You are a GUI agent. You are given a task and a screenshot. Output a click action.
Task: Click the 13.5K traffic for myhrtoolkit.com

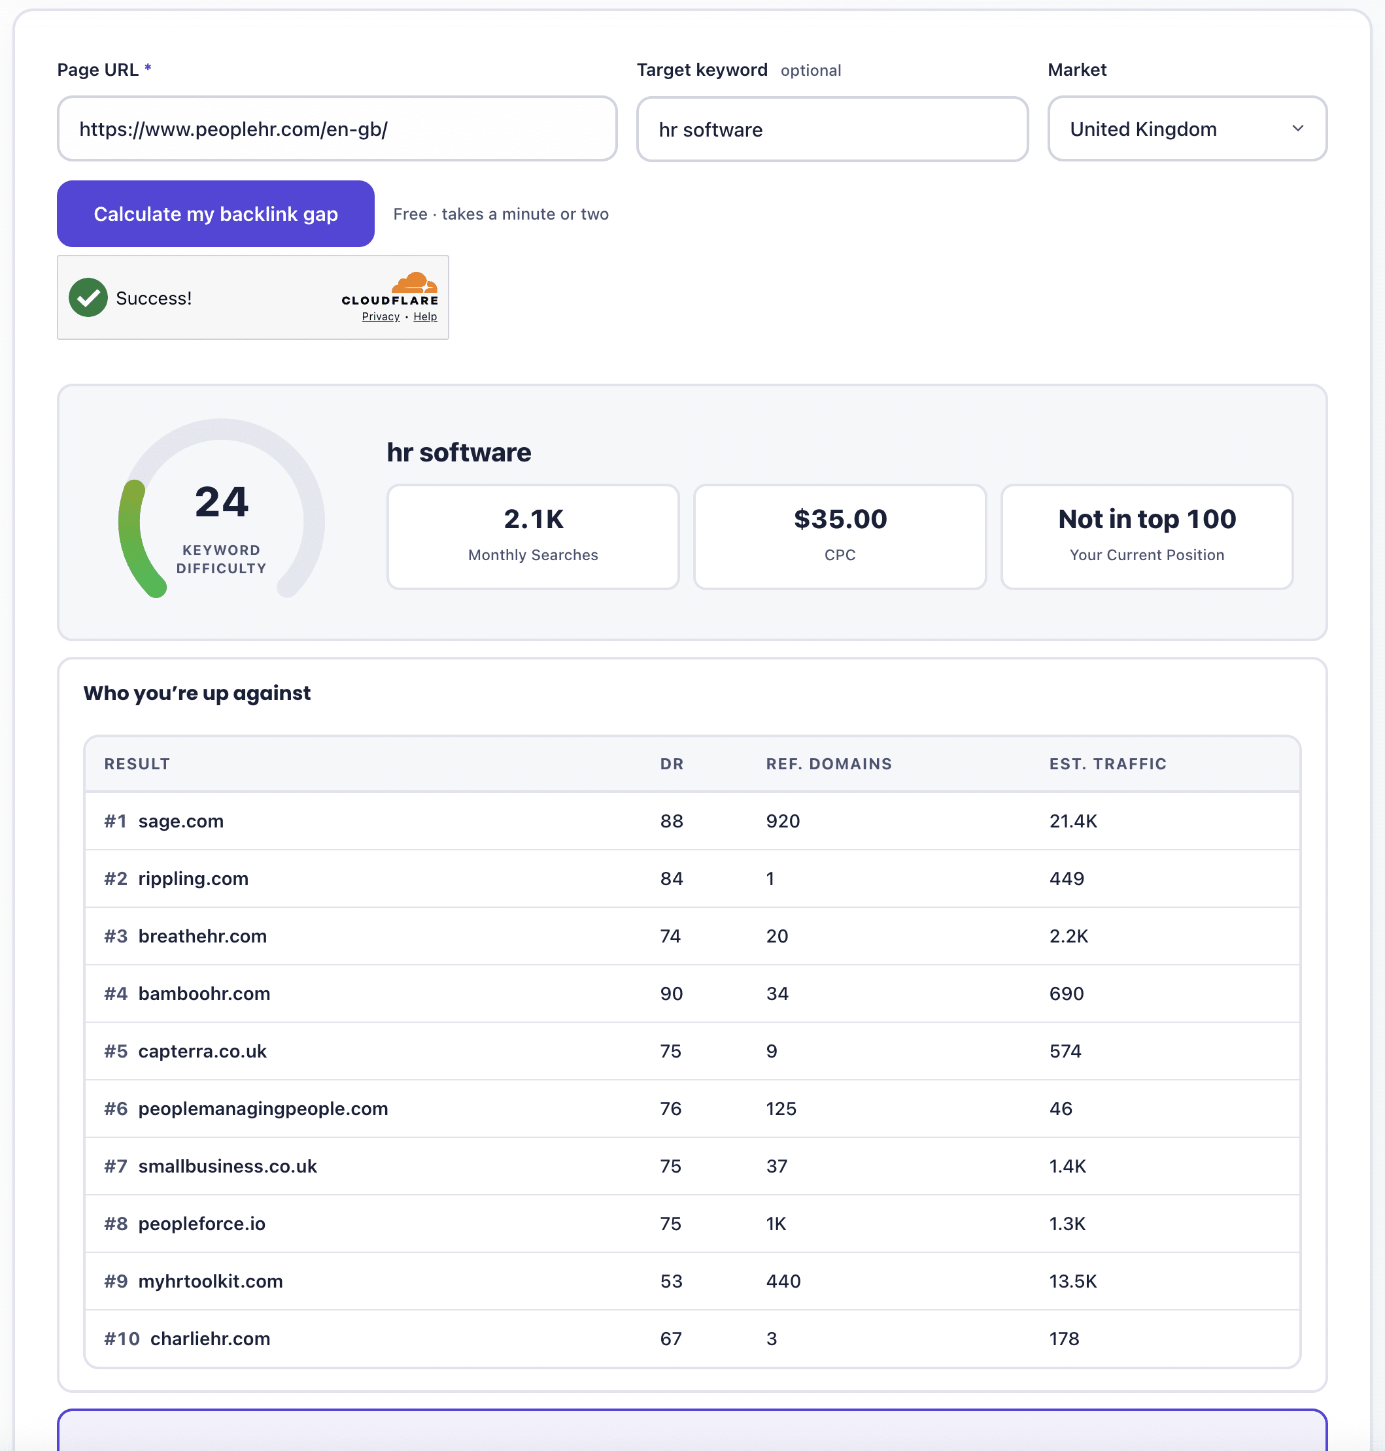1074,1281
